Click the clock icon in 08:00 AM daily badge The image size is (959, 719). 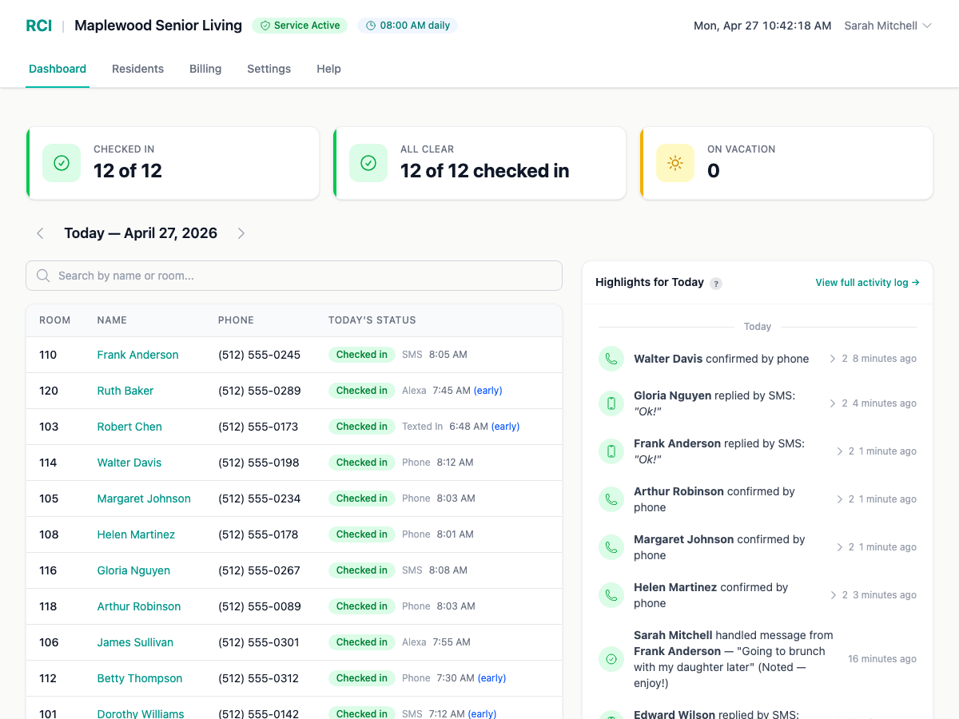[371, 26]
